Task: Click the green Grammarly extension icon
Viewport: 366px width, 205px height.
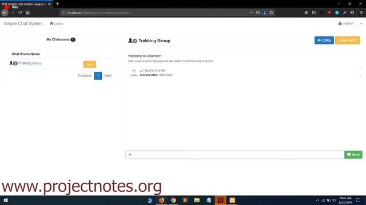Action: pyautogui.click(x=337, y=13)
